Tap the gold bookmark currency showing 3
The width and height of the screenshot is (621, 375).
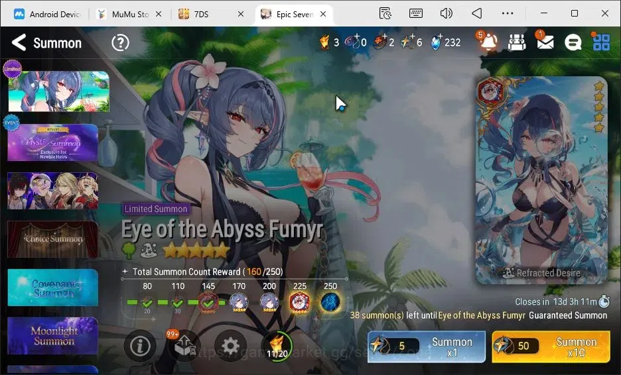324,42
